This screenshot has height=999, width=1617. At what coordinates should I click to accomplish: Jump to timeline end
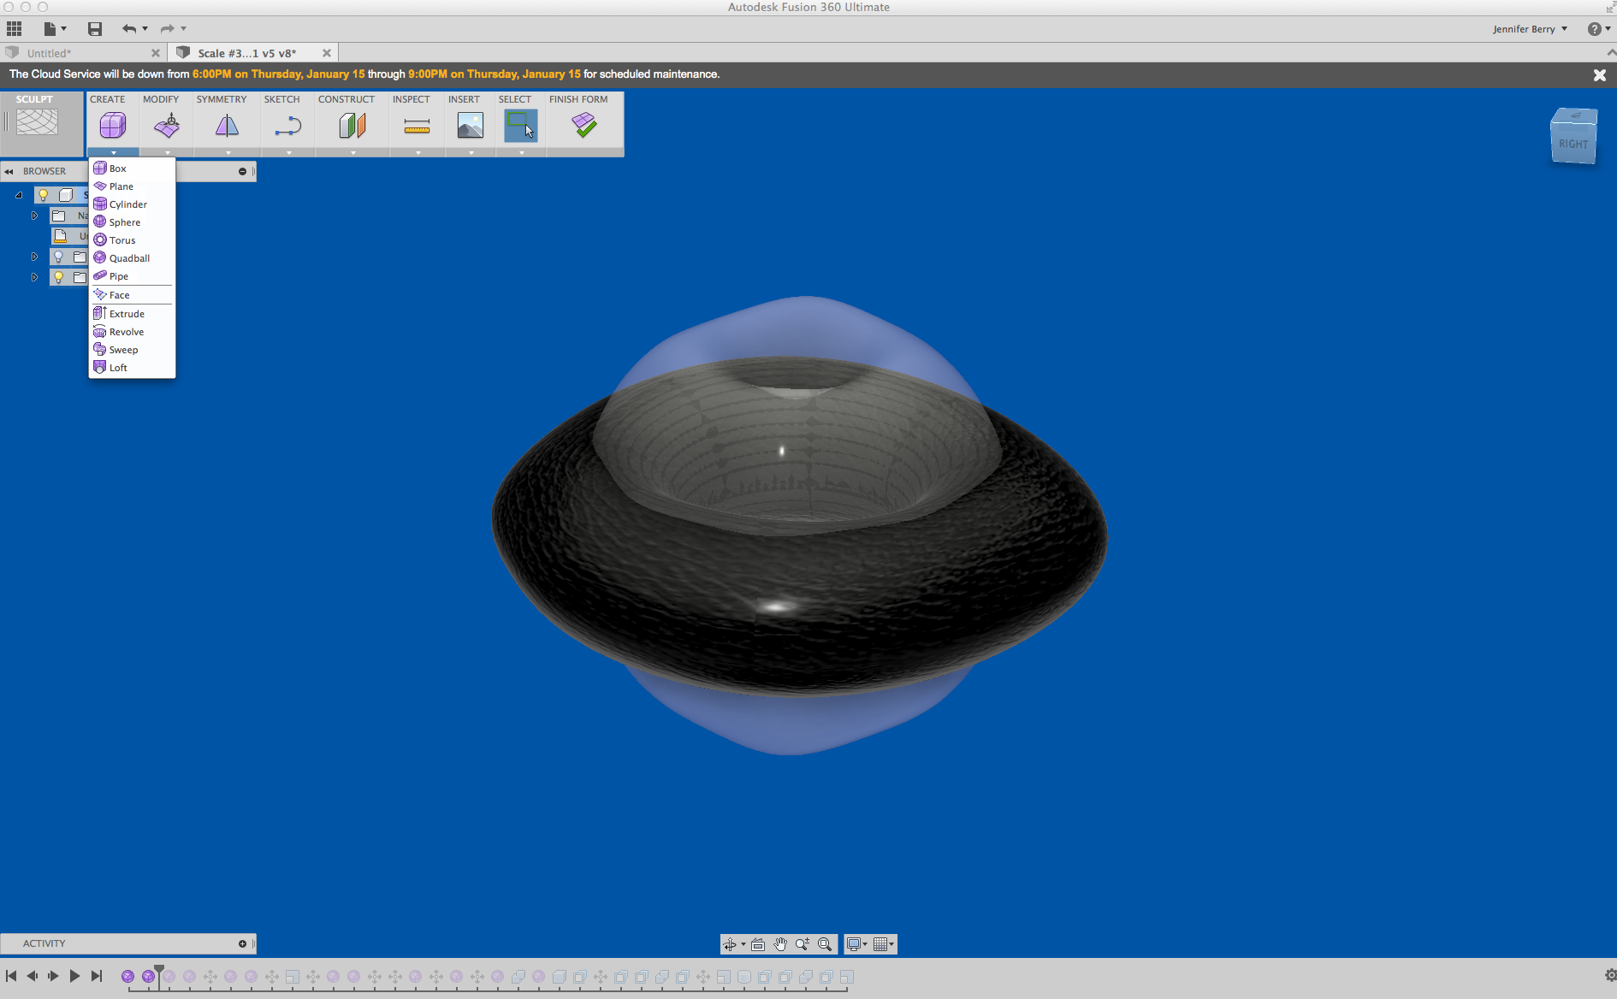click(97, 975)
